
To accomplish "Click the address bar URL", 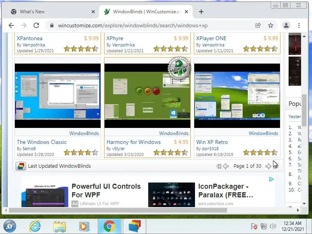I will click(x=133, y=25).
